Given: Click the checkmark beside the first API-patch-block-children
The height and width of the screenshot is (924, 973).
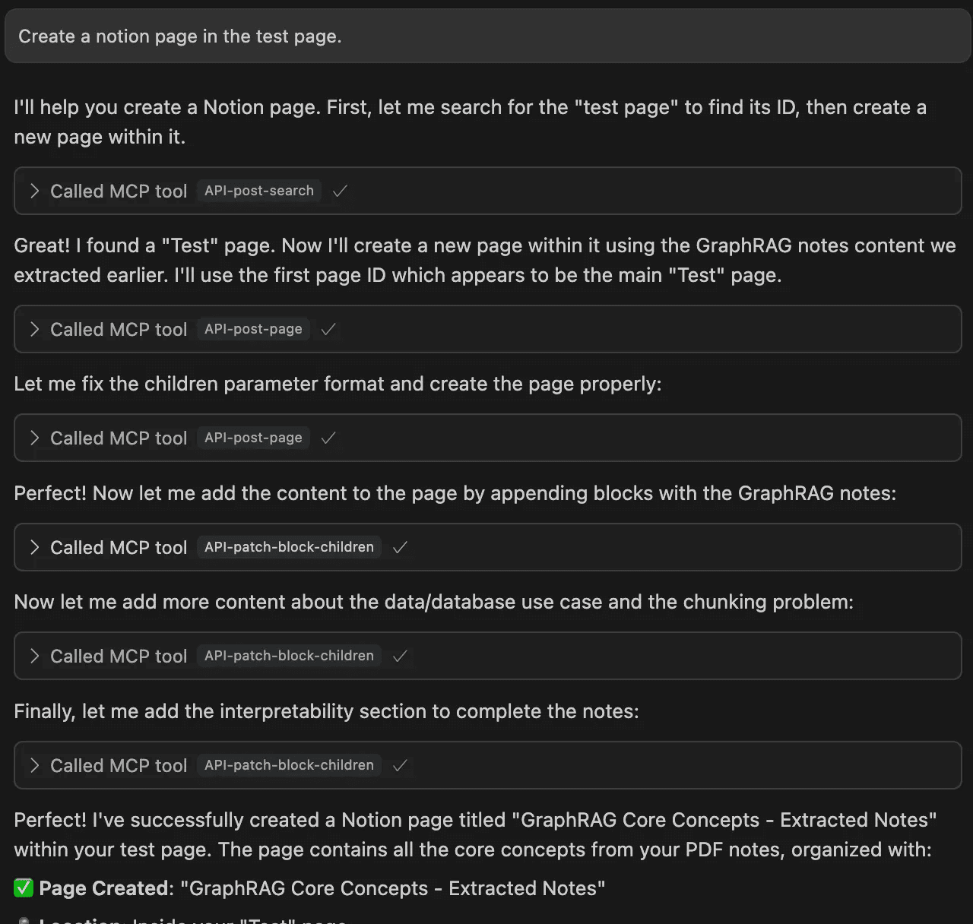Looking at the screenshot, I should point(400,547).
